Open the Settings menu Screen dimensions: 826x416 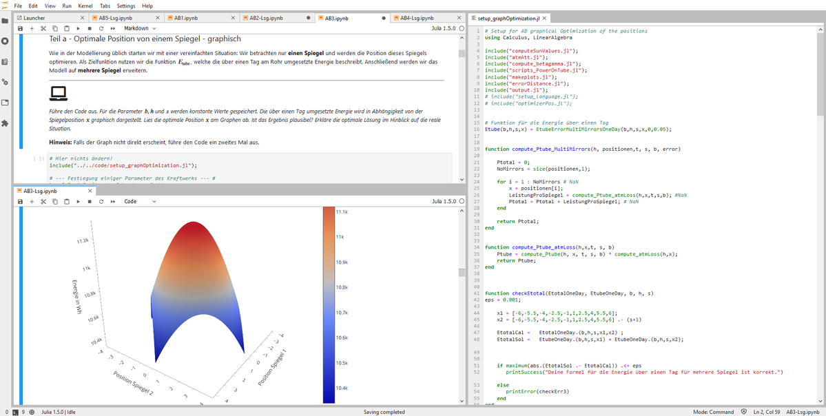point(126,6)
